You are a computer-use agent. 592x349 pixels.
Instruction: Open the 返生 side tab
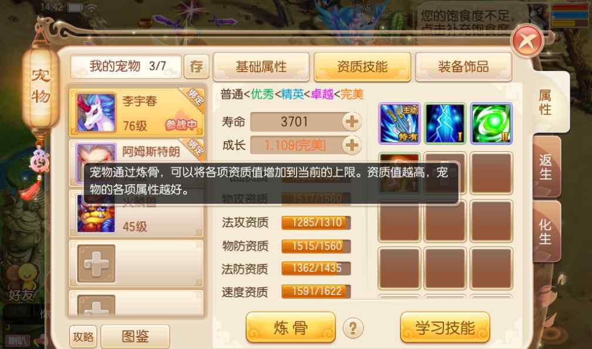[546, 167]
